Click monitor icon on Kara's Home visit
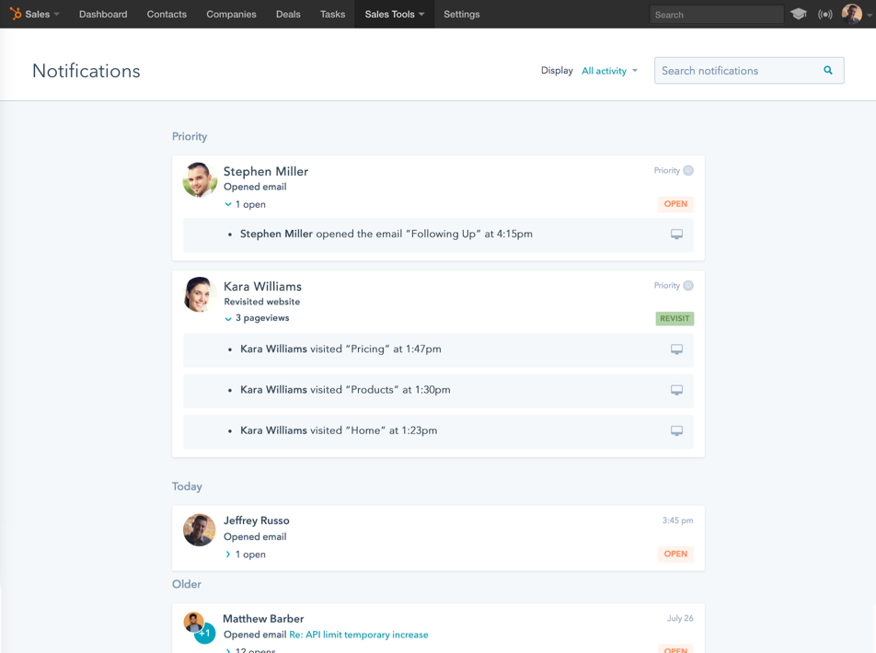This screenshot has height=653, width=876. point(676,430)
